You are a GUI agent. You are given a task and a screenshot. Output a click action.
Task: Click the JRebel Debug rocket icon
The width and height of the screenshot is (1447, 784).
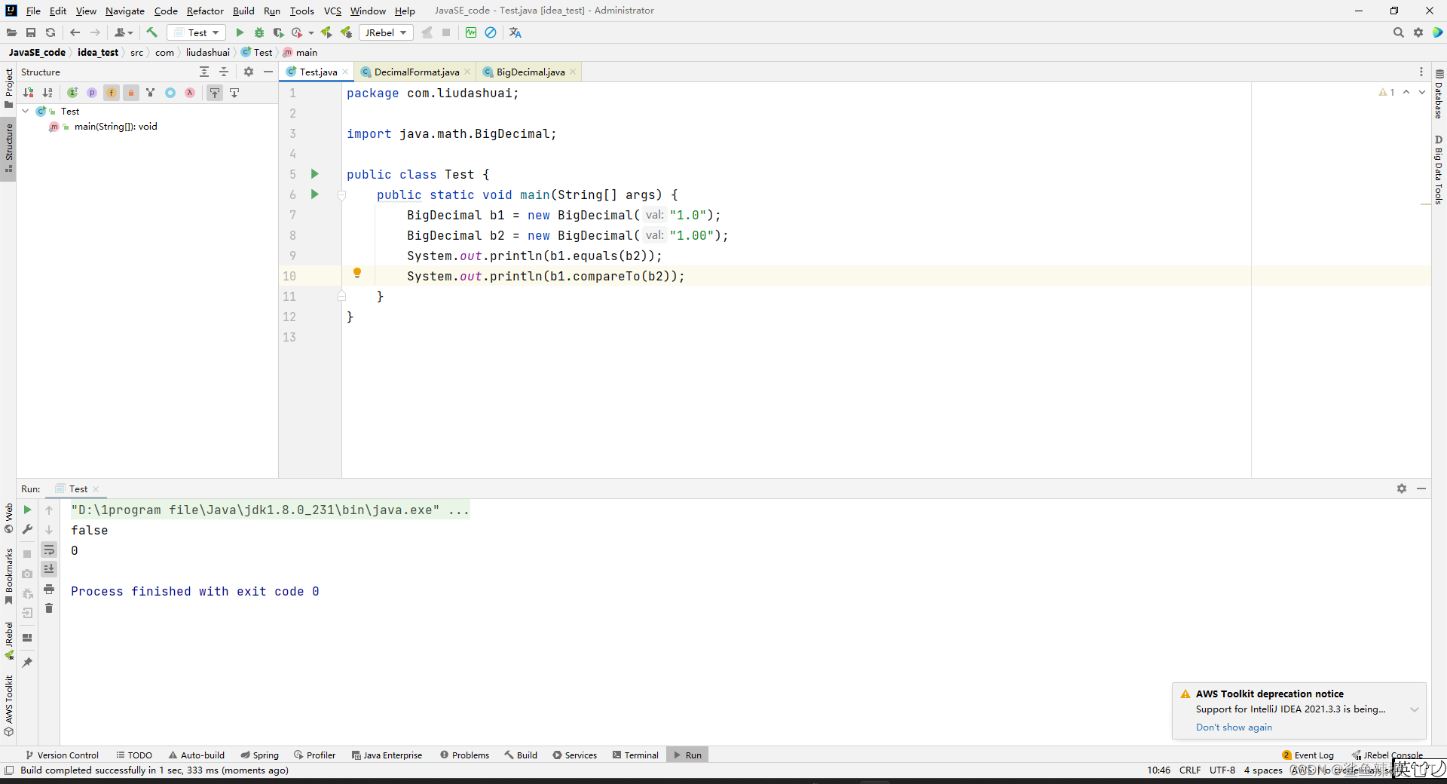[346, 32]
